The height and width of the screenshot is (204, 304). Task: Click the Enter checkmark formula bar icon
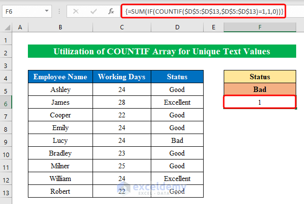(93, 11)
